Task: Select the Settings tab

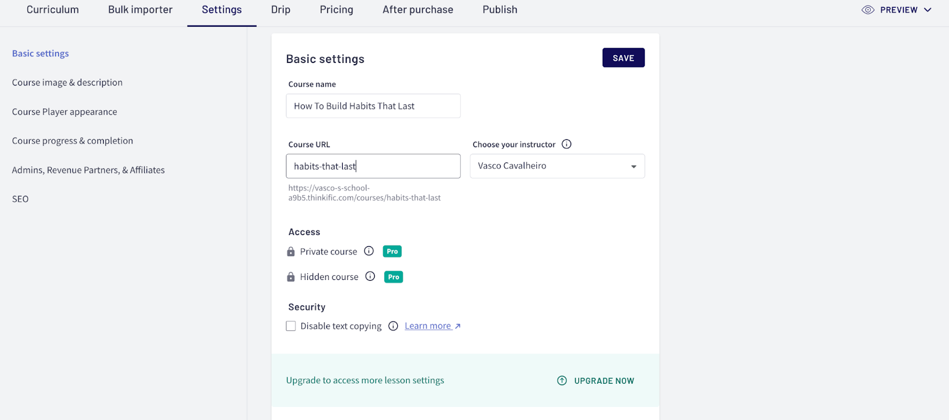Action: click(222, 10)
